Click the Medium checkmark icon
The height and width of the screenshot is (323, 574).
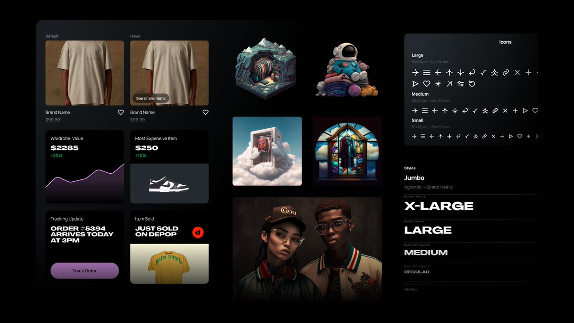[475, 111]
